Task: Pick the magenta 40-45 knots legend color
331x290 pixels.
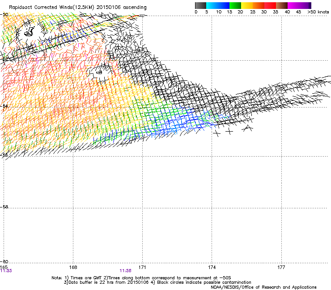Action: pos(293,5)
